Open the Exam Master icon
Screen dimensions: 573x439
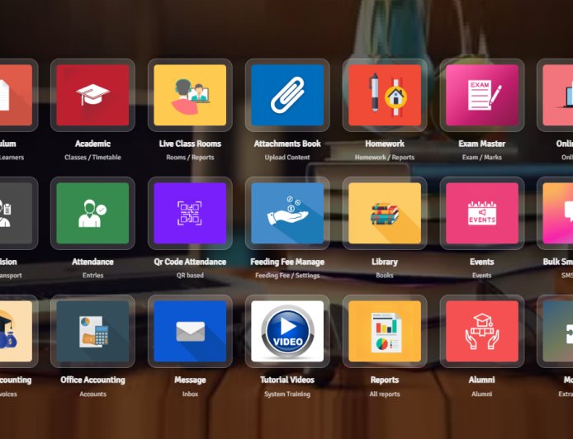[482, 95]
